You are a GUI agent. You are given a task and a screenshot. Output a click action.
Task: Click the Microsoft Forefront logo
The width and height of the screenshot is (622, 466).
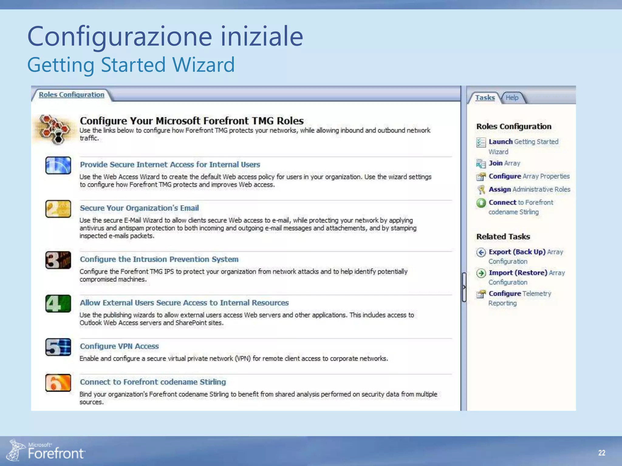click(46, 450)
